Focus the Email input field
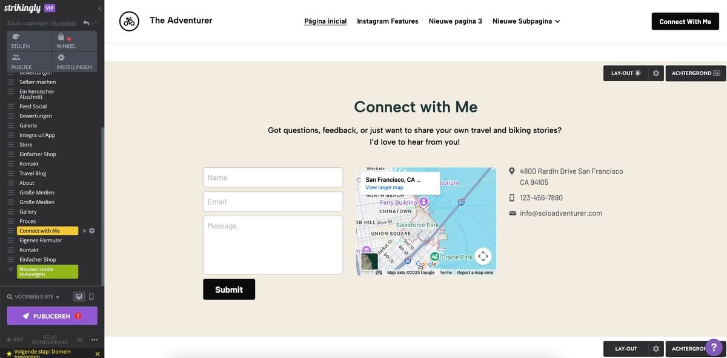The height and width of the screenshot is (358, 727). tap(273, 202)
